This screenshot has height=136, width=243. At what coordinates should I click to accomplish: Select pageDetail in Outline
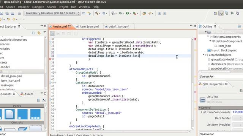click(218, 68)
